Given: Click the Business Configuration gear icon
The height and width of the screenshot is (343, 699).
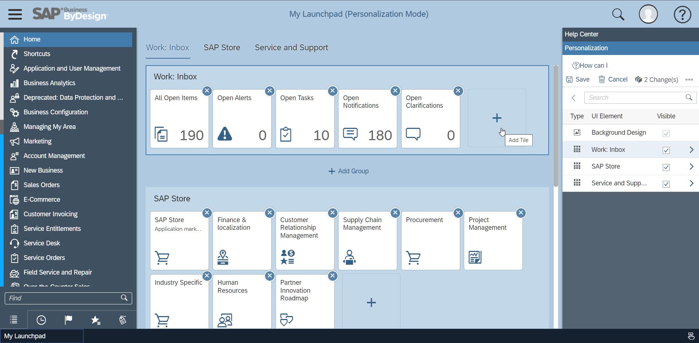Looking at the screenshot, I should pos(14,112).
